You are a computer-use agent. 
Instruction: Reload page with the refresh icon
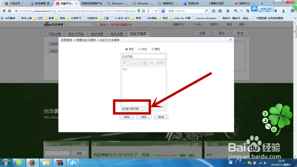click(x=156, y=11)
